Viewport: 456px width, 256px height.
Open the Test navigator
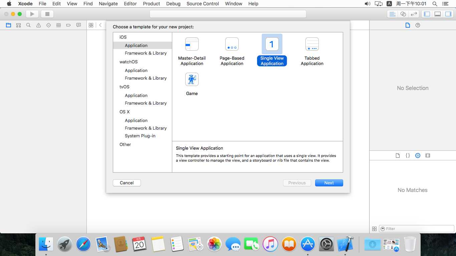pos(48,25)
